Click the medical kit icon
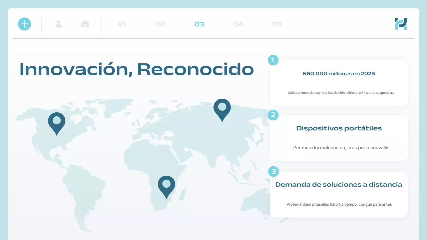Screen dimensions: 427x240 (85, 24)
